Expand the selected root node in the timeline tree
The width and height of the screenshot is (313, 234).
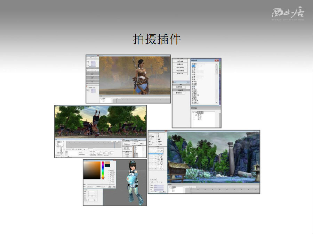[x=193, y=113]
